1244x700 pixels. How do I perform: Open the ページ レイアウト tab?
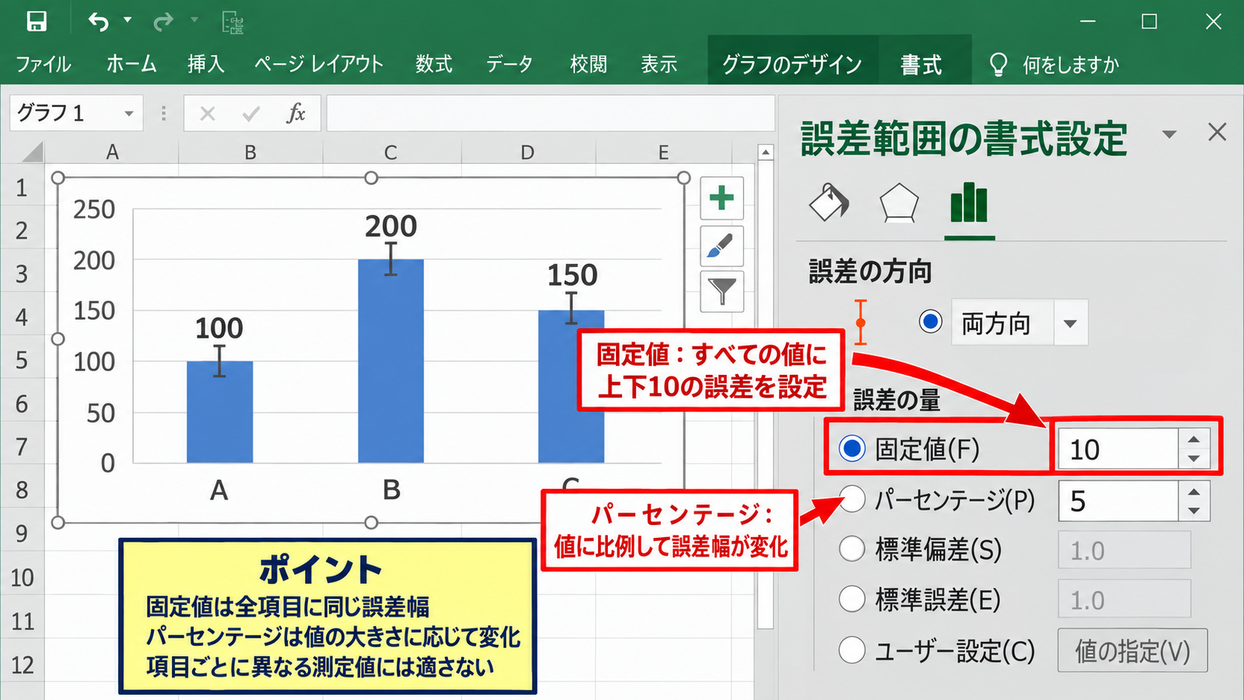click(x=318, y=64)
